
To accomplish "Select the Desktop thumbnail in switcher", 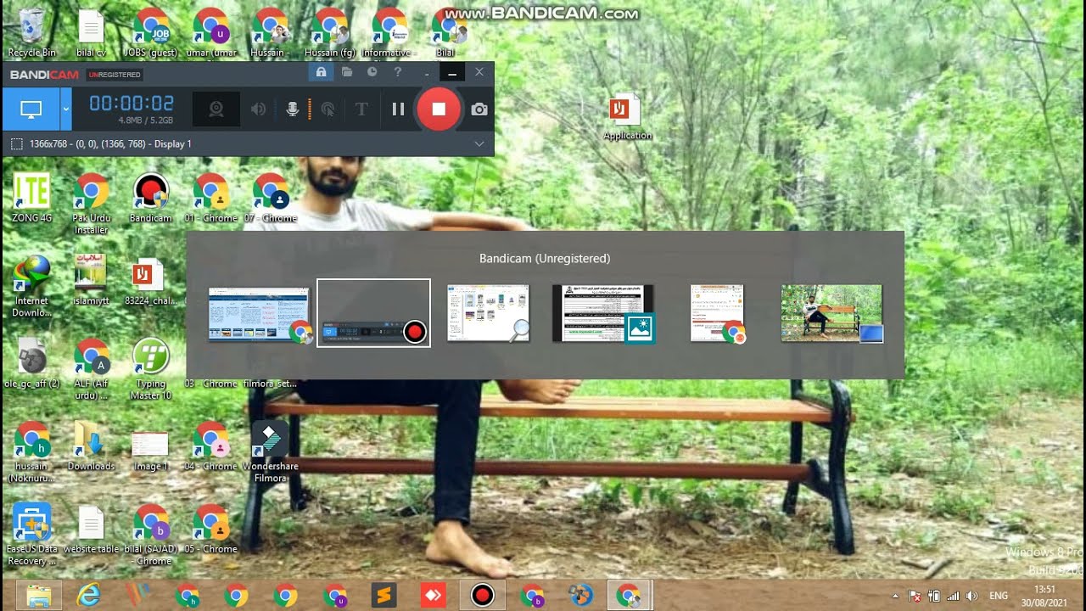I will 831,313.
